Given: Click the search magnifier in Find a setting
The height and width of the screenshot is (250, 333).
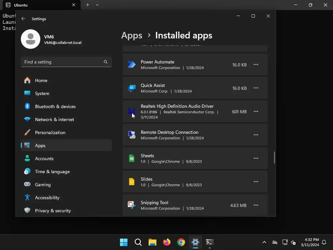Looking at the screenshot, I should coord(106,62).
